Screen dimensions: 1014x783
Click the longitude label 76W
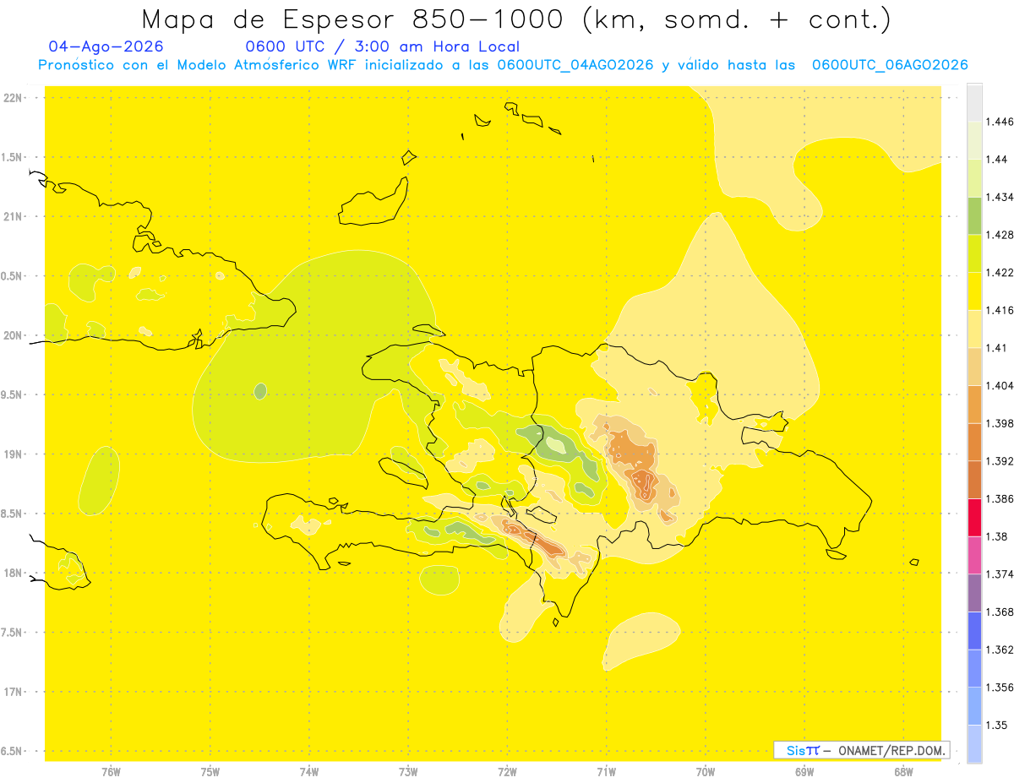pyautogui.click(x=111, y=772)
